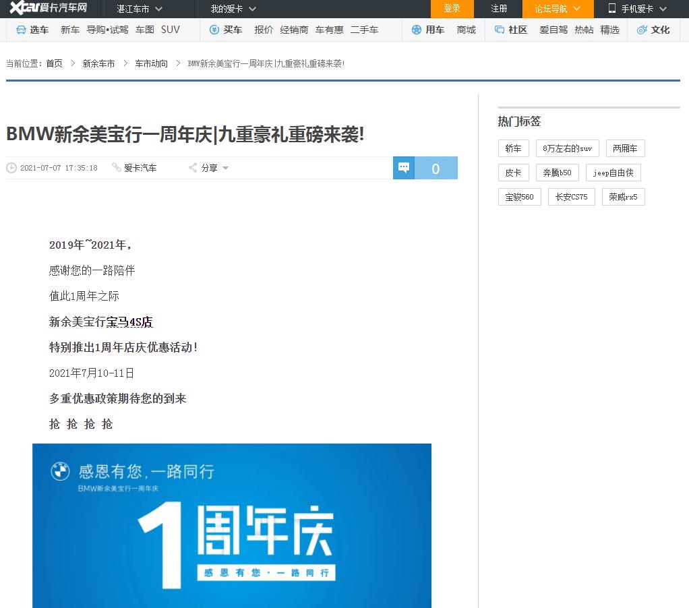
Task: Click the 登录 login button
Action: (x=452, y=9)
